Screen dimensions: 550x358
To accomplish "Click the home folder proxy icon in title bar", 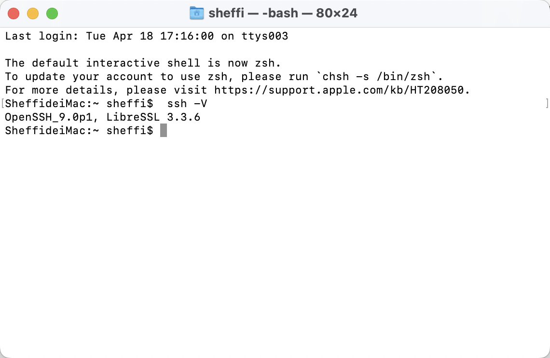I will tap(197, 13).
